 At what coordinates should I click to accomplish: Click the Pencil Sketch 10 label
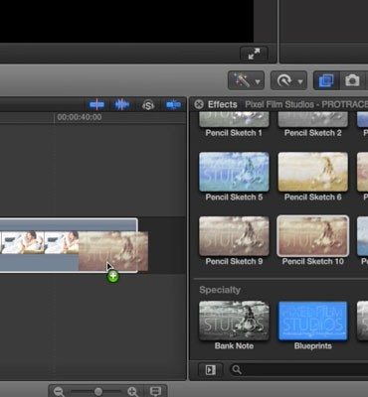[313, 261]
